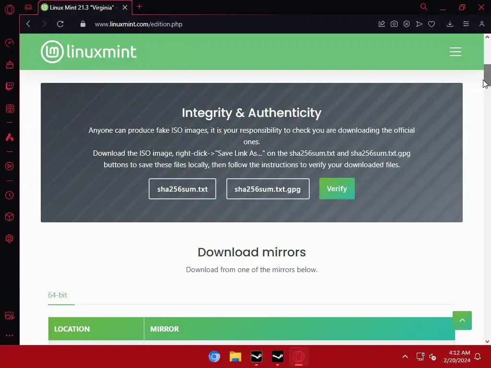Open Aria AI icon in sidebar
Image resolution: width=491 pixels, height=368 pixels.
pyautogui.click(x=10, y=137)
